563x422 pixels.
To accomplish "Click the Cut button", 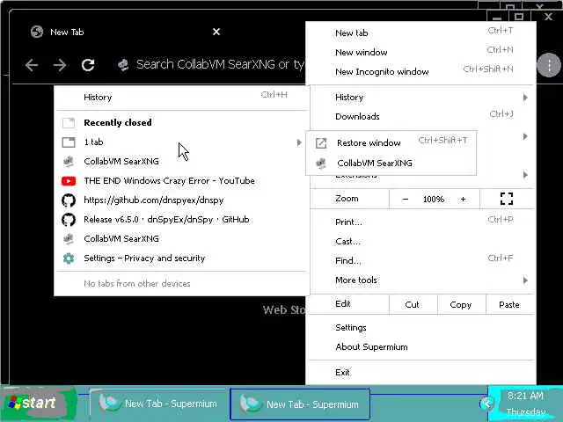I will (413, 305).
